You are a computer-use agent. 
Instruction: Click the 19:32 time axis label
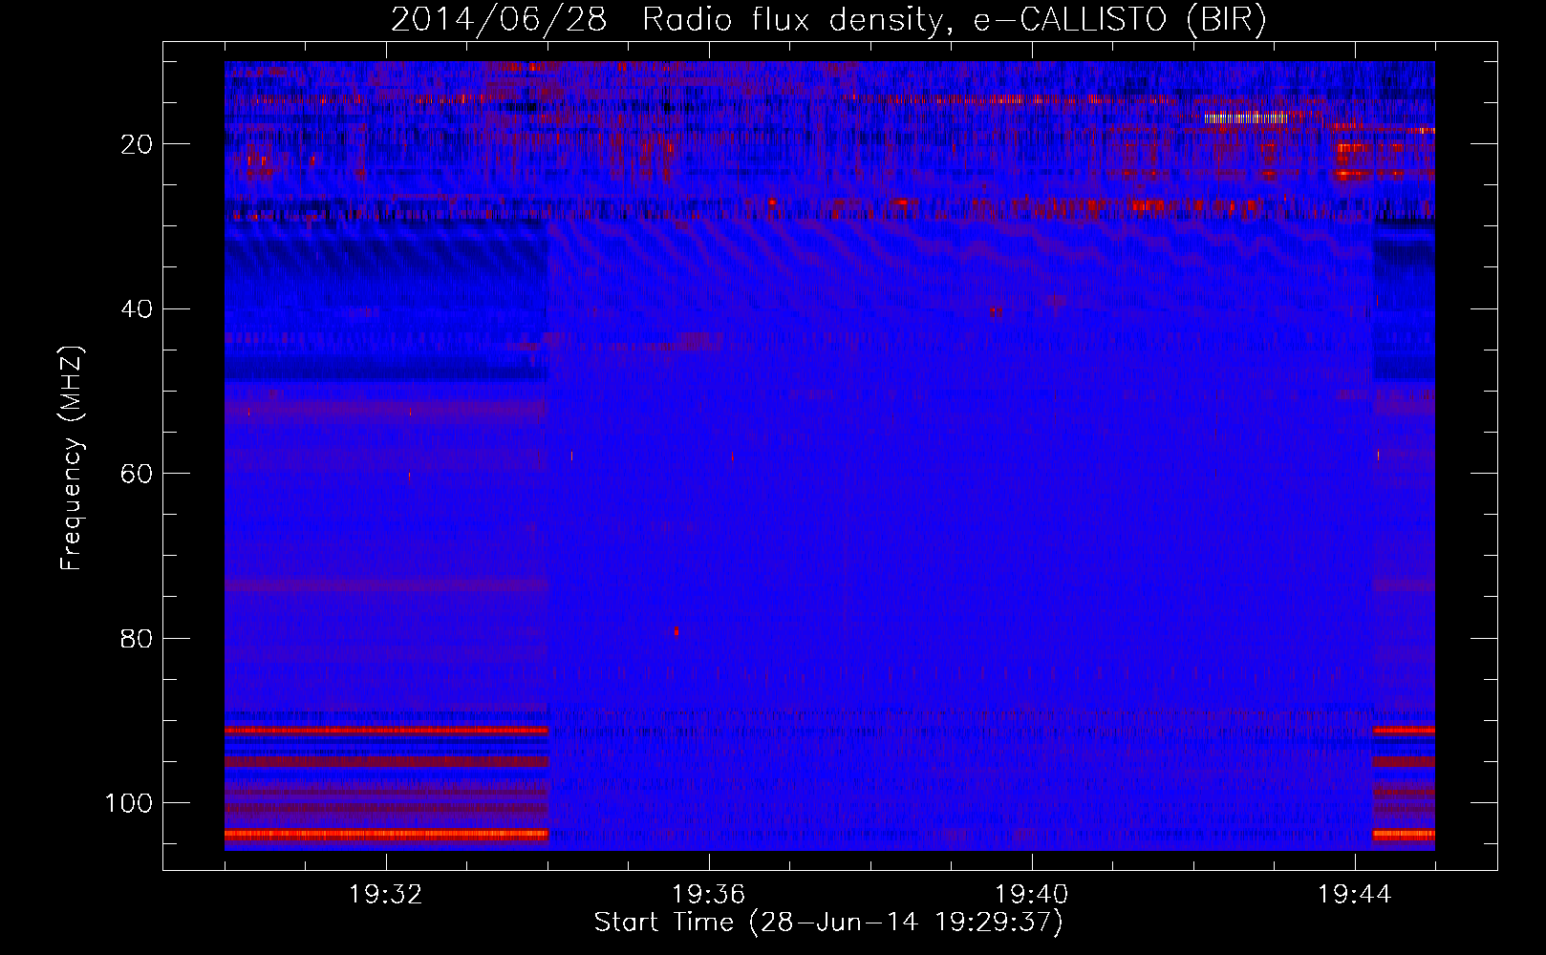385,895
